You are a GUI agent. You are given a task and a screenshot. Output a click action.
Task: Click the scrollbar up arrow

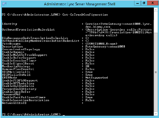[156, 10]
